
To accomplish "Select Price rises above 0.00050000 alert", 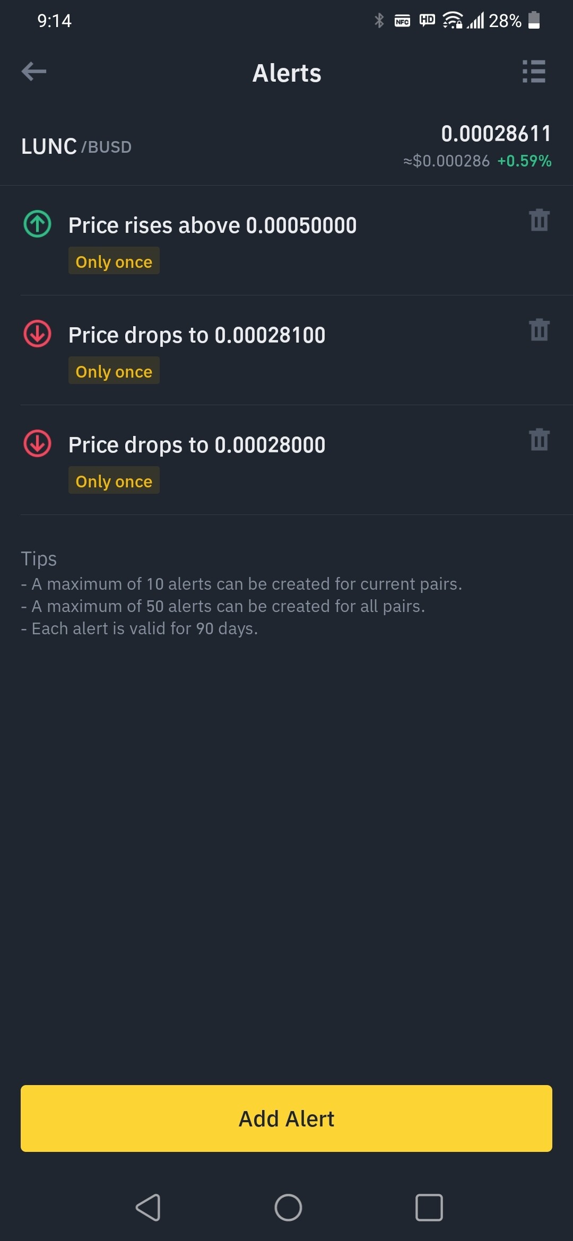I will (212, 225).
